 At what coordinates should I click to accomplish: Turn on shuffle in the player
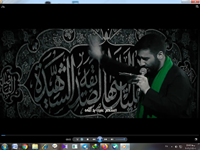point(77,139)
